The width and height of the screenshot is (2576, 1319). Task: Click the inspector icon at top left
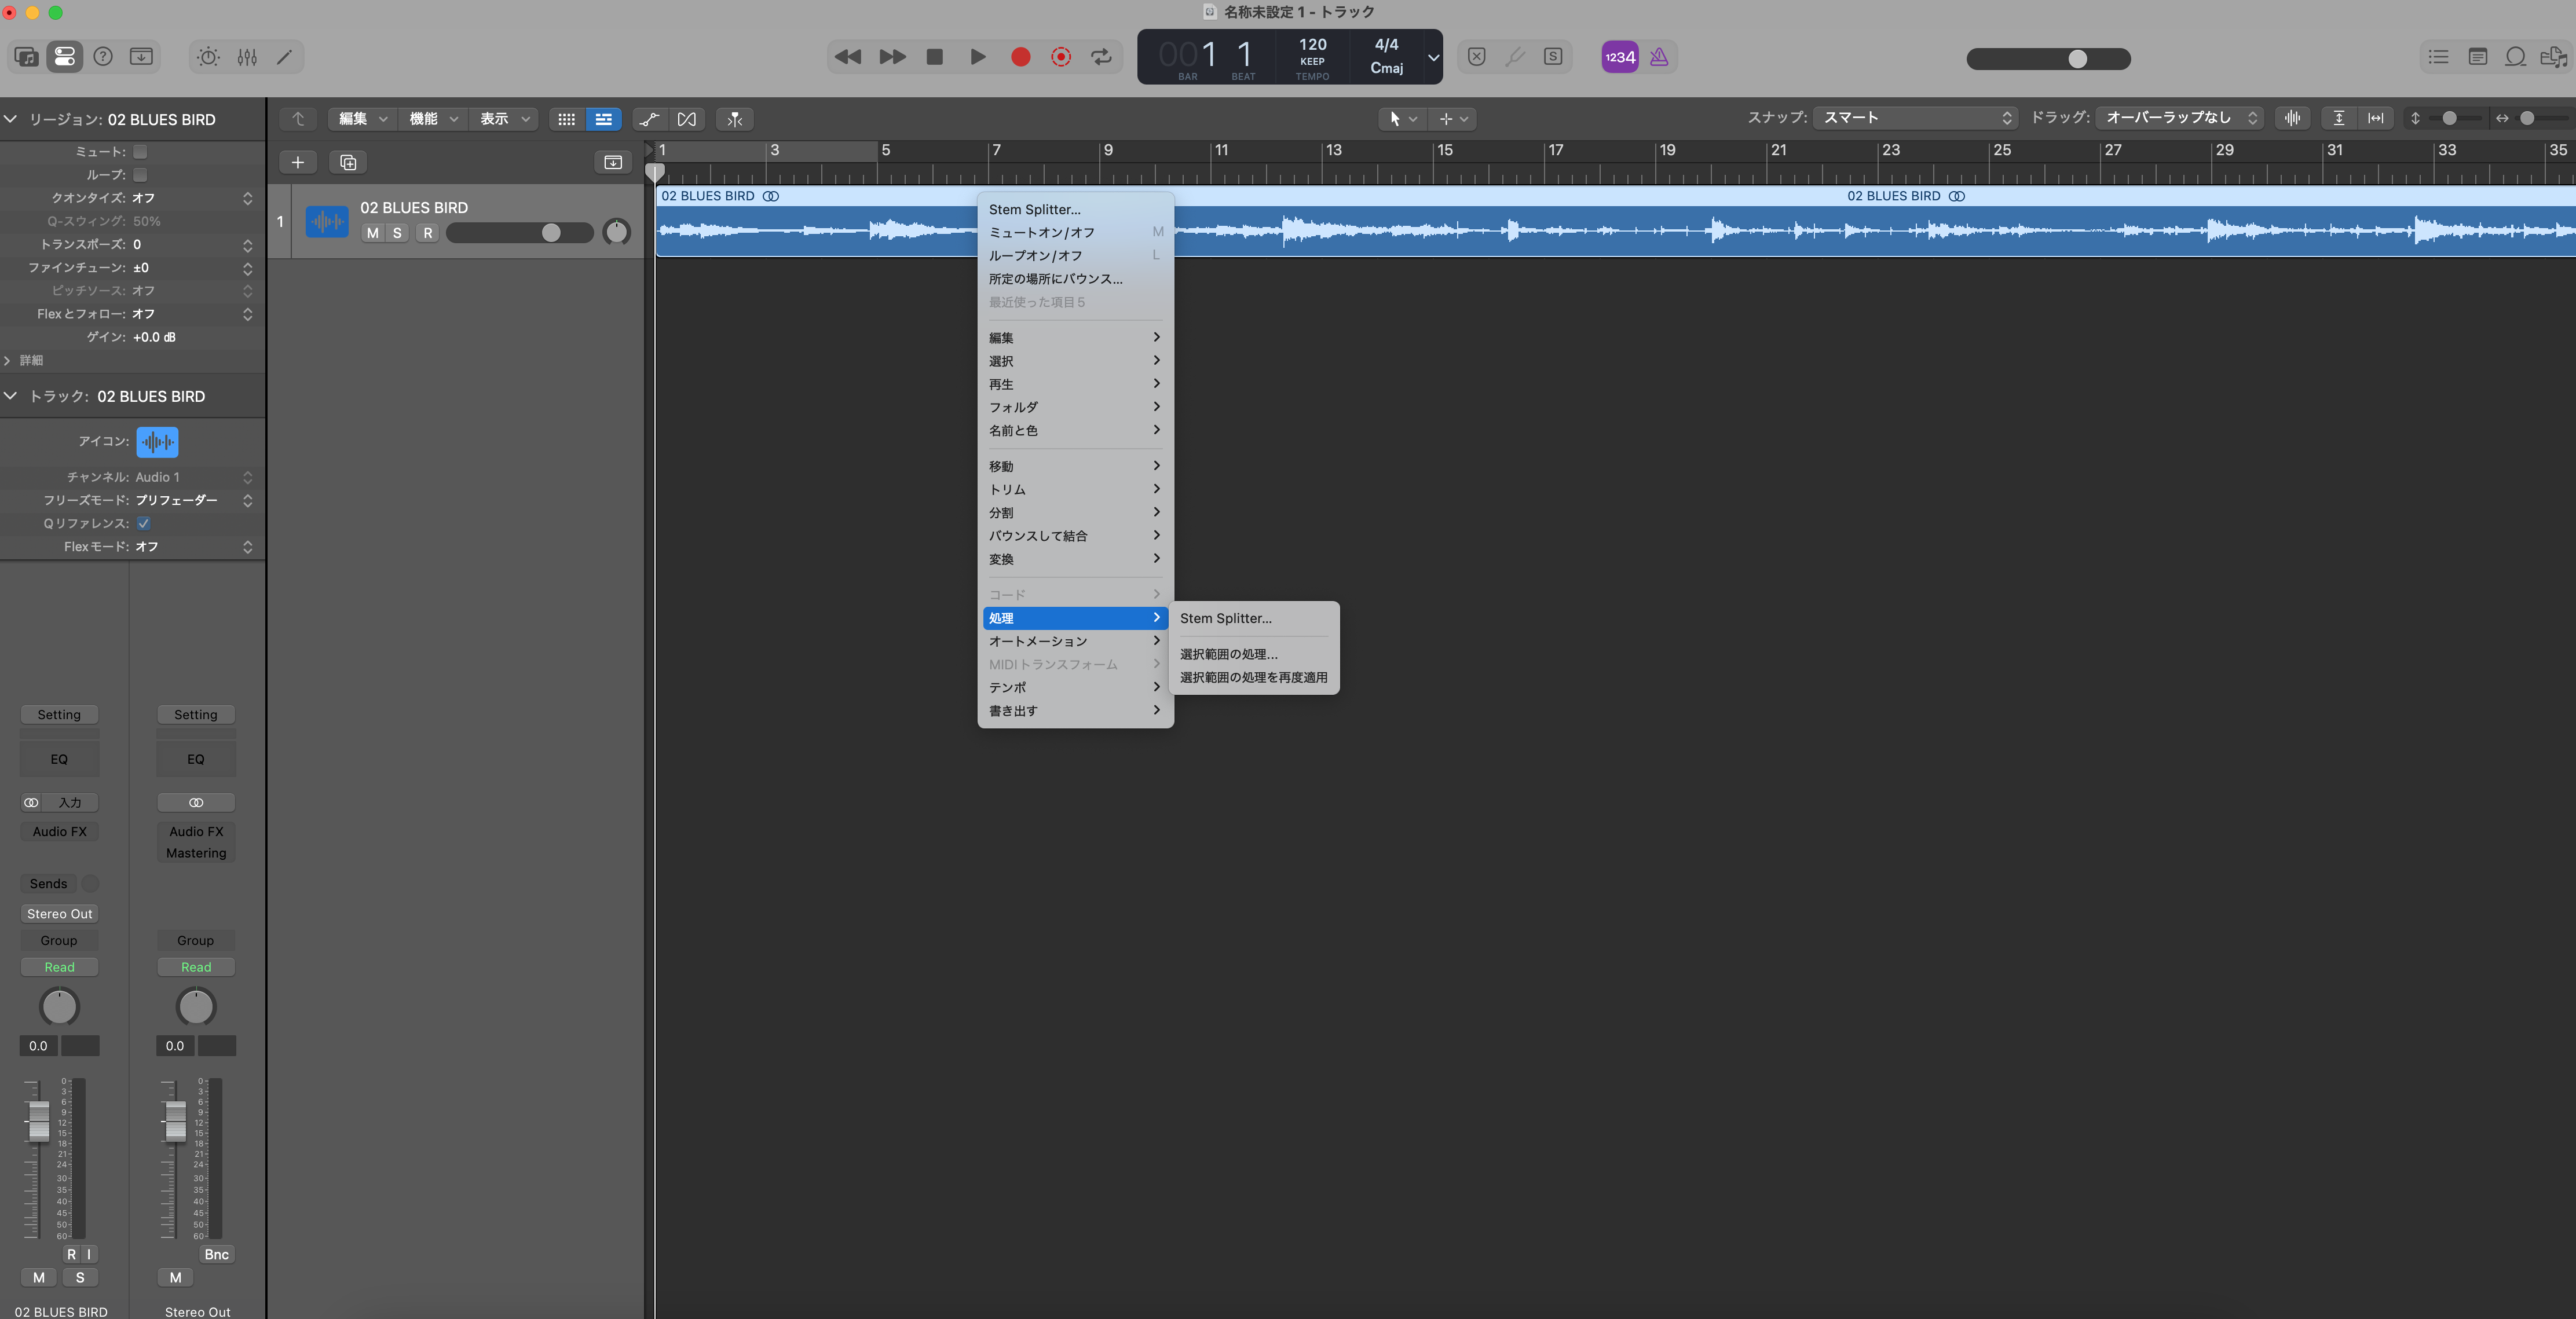pos(65,57)
